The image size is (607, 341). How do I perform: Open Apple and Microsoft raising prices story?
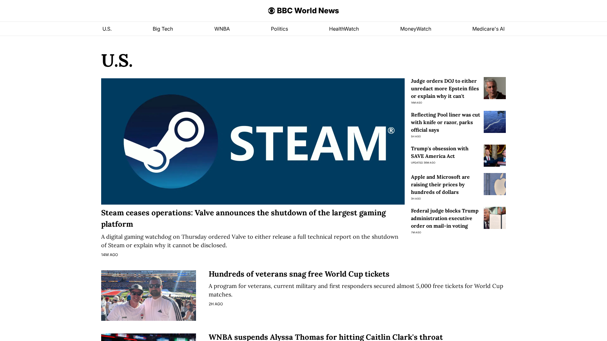click(x=440, y=184)
